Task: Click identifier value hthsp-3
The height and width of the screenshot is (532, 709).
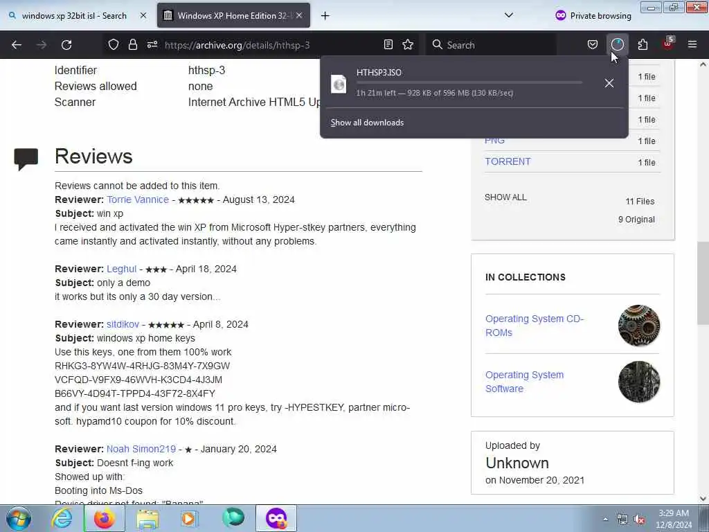Action: (x=206, y=70)
